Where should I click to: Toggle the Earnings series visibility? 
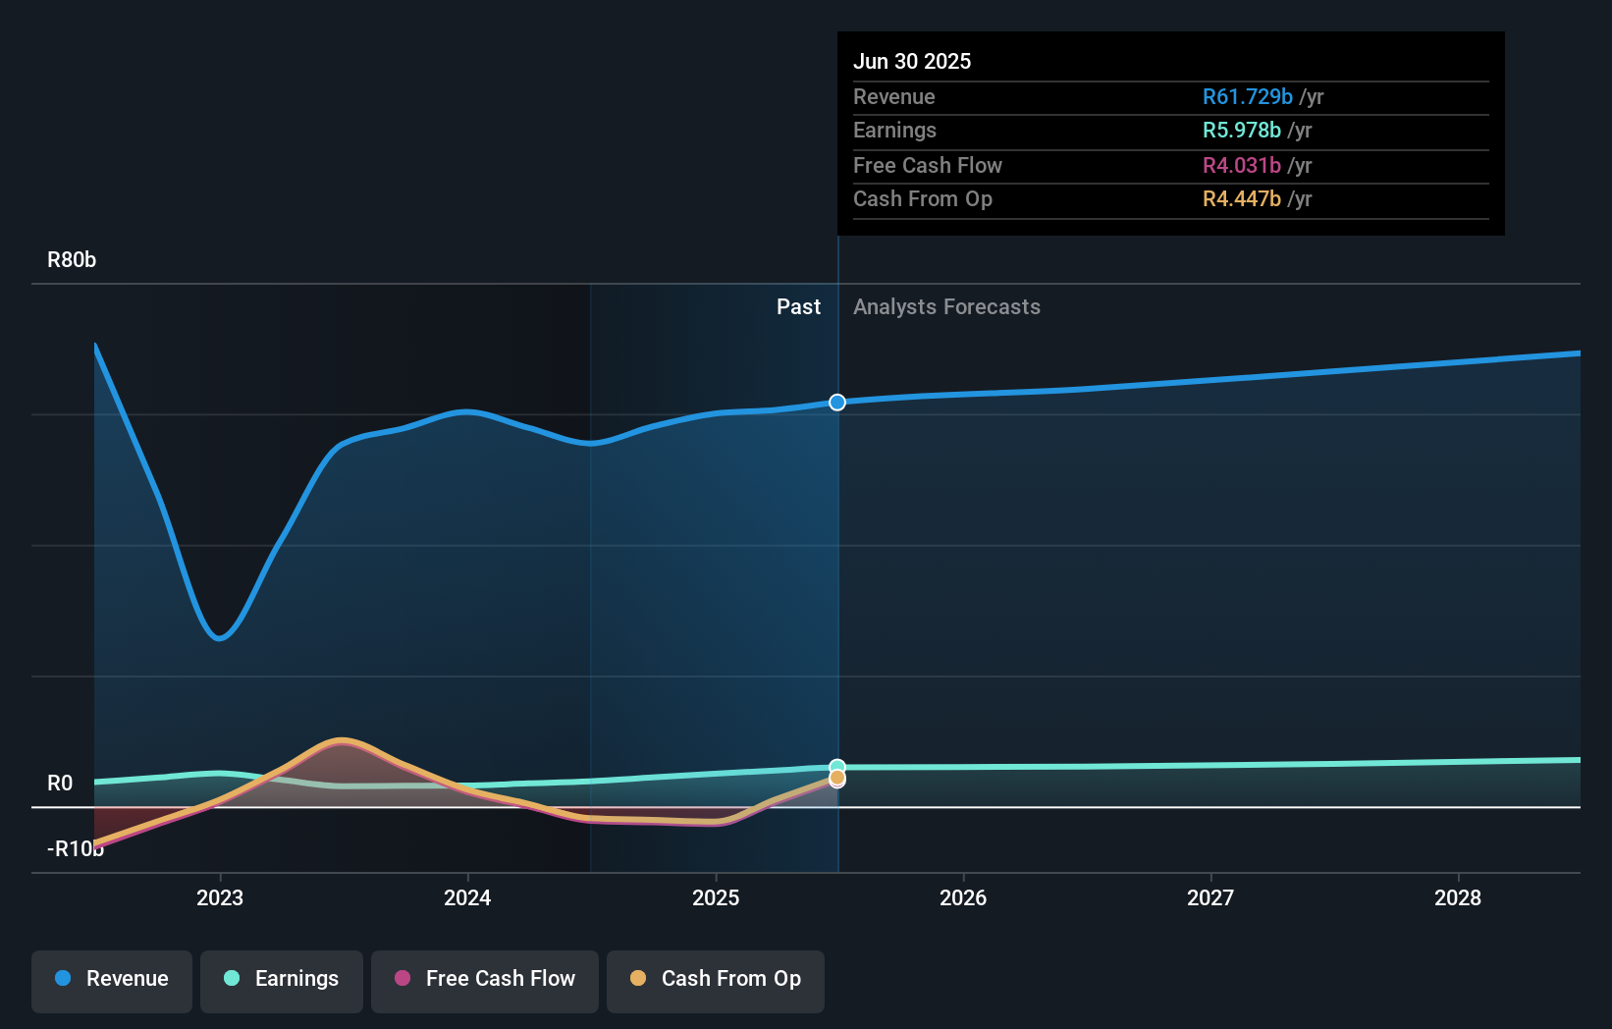pyautogui.click(x=282, y=979)
